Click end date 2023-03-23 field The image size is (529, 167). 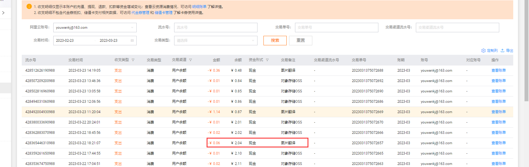click(109, 41)
